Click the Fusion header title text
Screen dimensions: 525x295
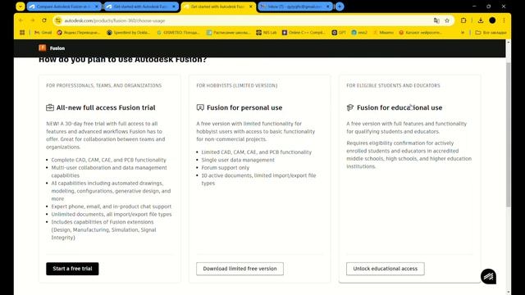pyautogui.click(x=57, y=48)
